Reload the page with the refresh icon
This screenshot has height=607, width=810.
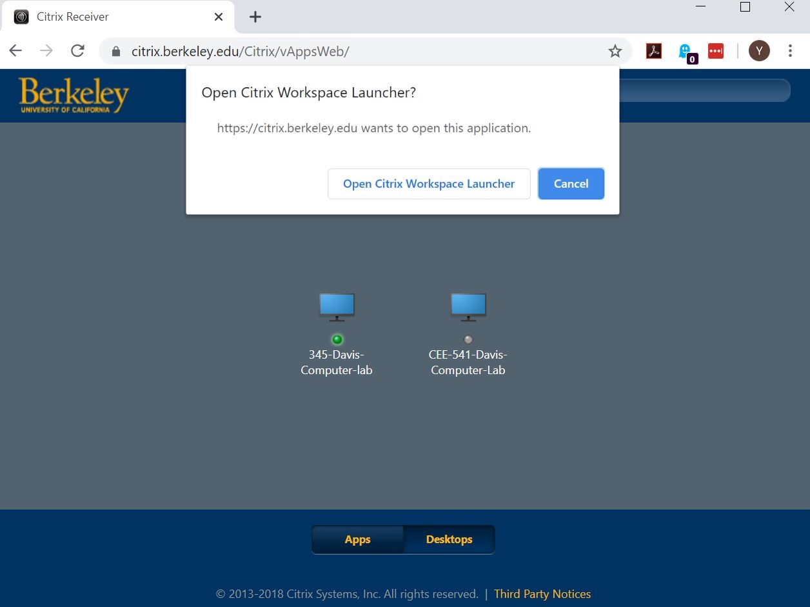tap(77, 51)
